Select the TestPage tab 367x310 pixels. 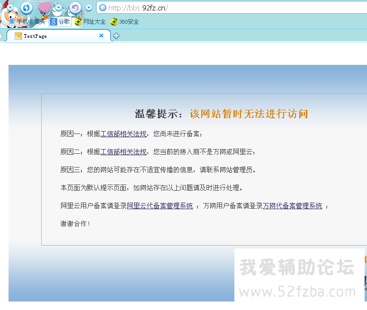(x=59, y=36)
